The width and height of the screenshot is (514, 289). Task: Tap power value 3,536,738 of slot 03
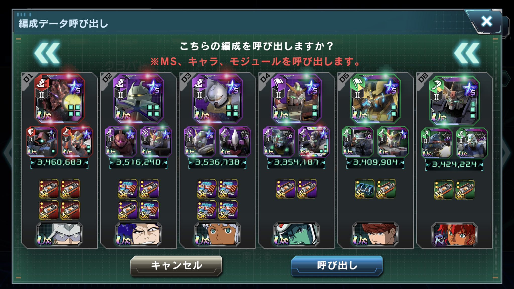(x=217, y=162)
